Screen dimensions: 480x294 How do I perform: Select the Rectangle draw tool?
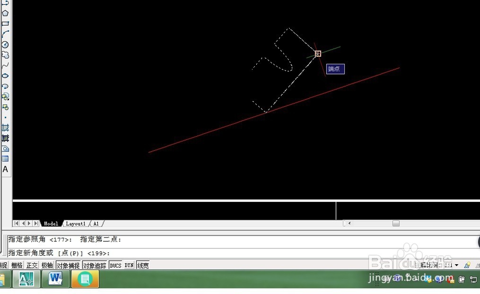pyautogui.click(x=5, y=24)
